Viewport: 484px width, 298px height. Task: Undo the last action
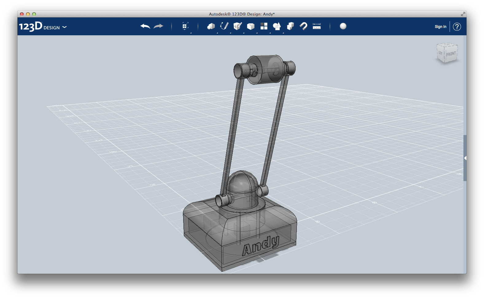pyautogui.click(x=145, y=26)
